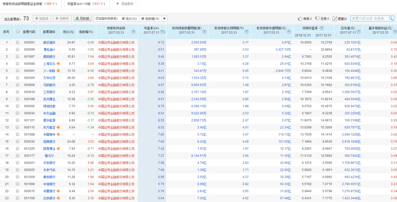Click the 加板块 button
This screenshot has height=202, width=397.
click(x=62, y=18)
